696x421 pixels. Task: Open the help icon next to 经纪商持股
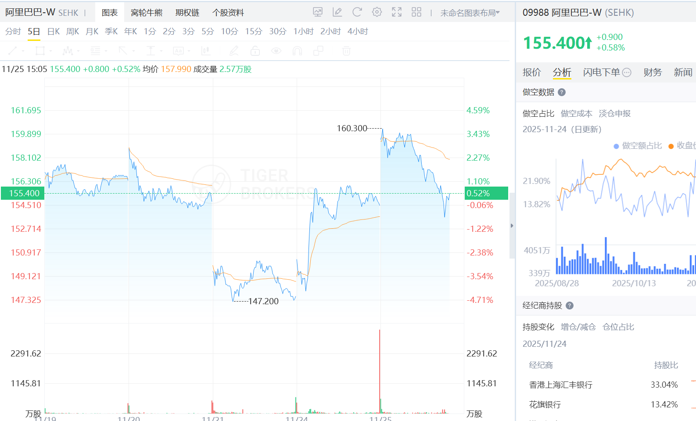570,306
